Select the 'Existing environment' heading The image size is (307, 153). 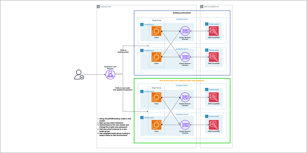(182, 13)
